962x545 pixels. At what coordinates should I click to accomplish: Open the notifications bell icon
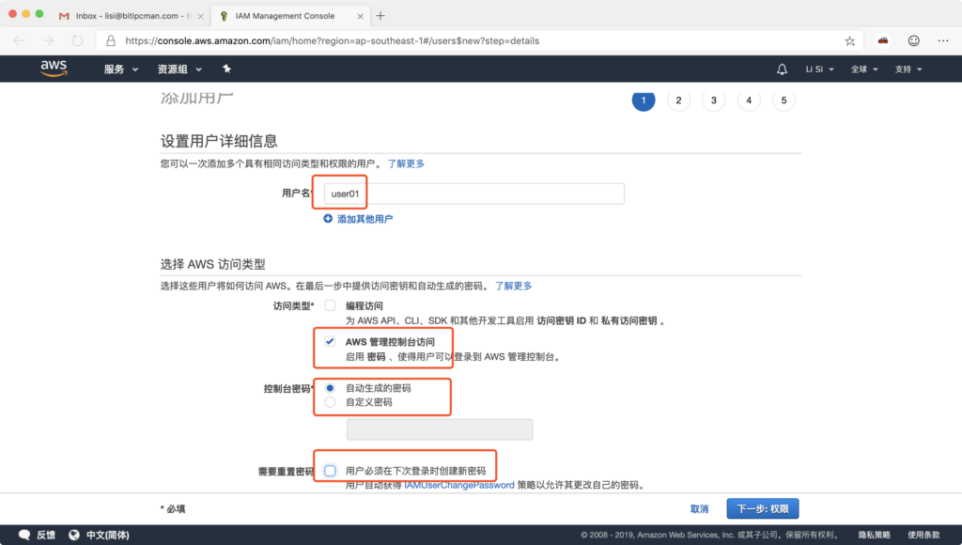[x=782, y=70]
